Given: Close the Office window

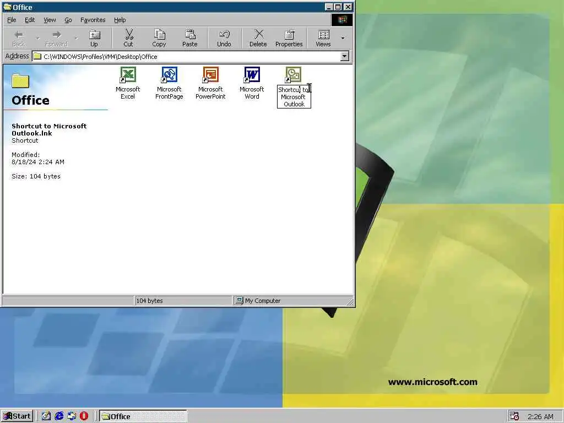Looking at the screenshot, I should click(348, 7).
